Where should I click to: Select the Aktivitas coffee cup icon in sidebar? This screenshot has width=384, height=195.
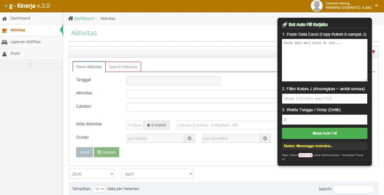[x=4, y=30]
